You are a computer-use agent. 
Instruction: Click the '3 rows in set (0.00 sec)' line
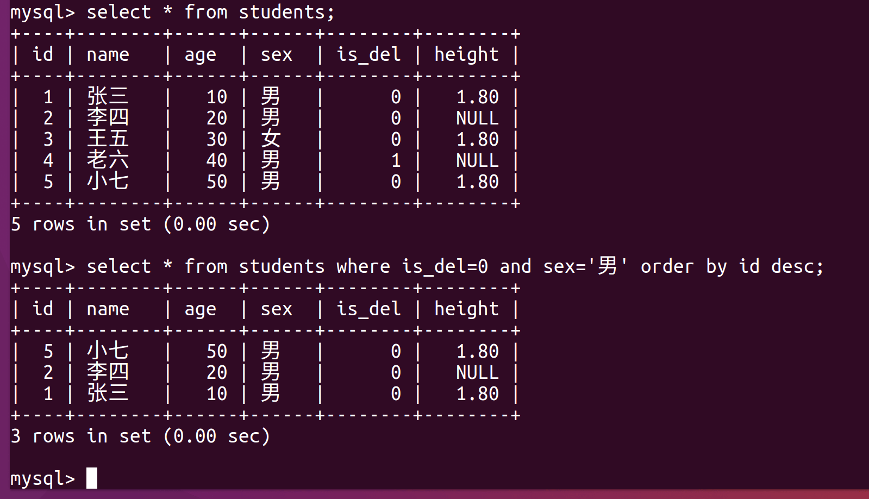(140, 436)
